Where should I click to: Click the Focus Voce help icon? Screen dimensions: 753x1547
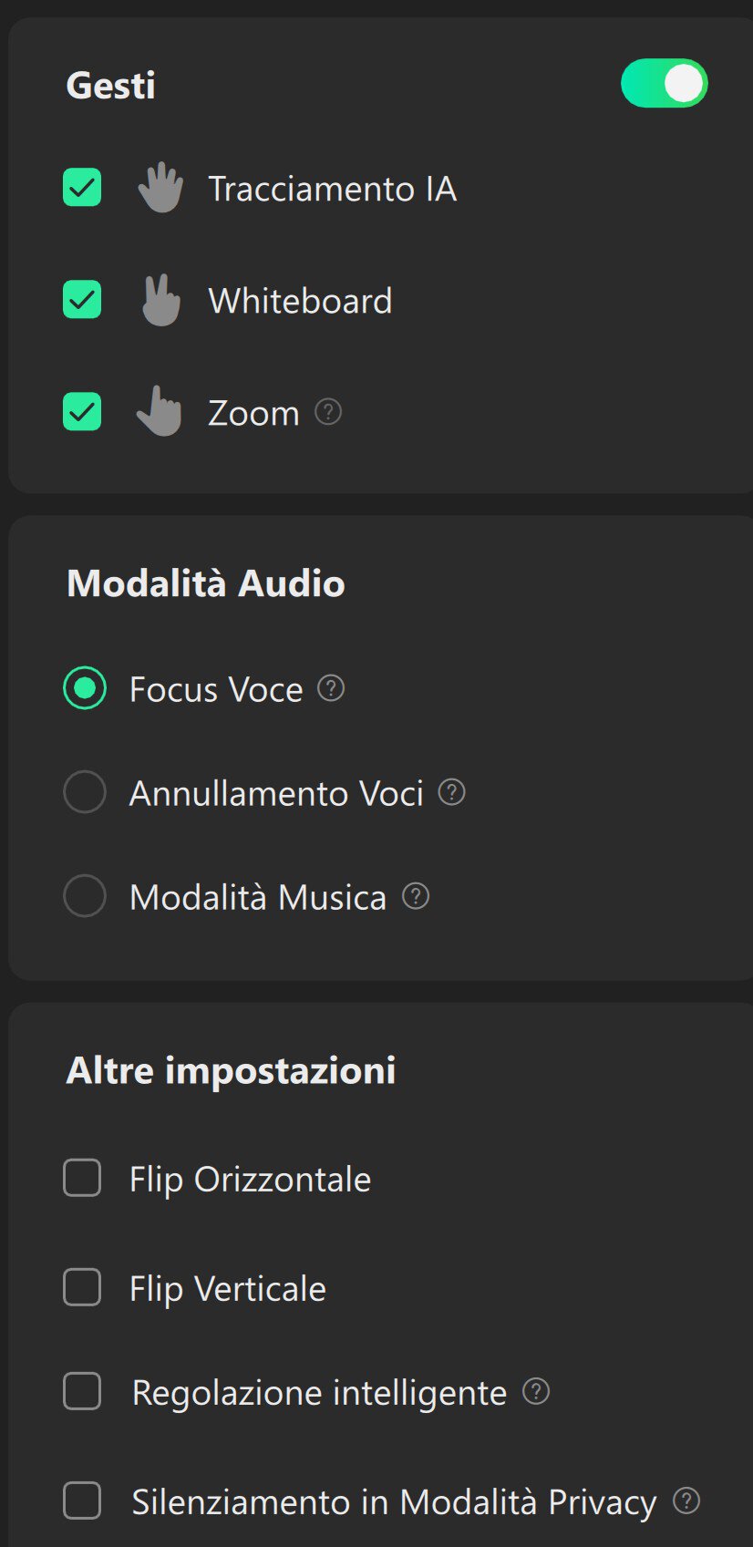[331, 688]
